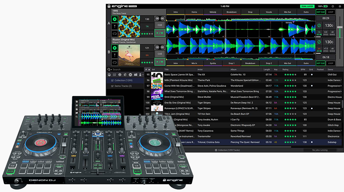This screenshot has height=192, width=344.
Task: Toggle play/pause on Deck A
Action: pos(160,33)
